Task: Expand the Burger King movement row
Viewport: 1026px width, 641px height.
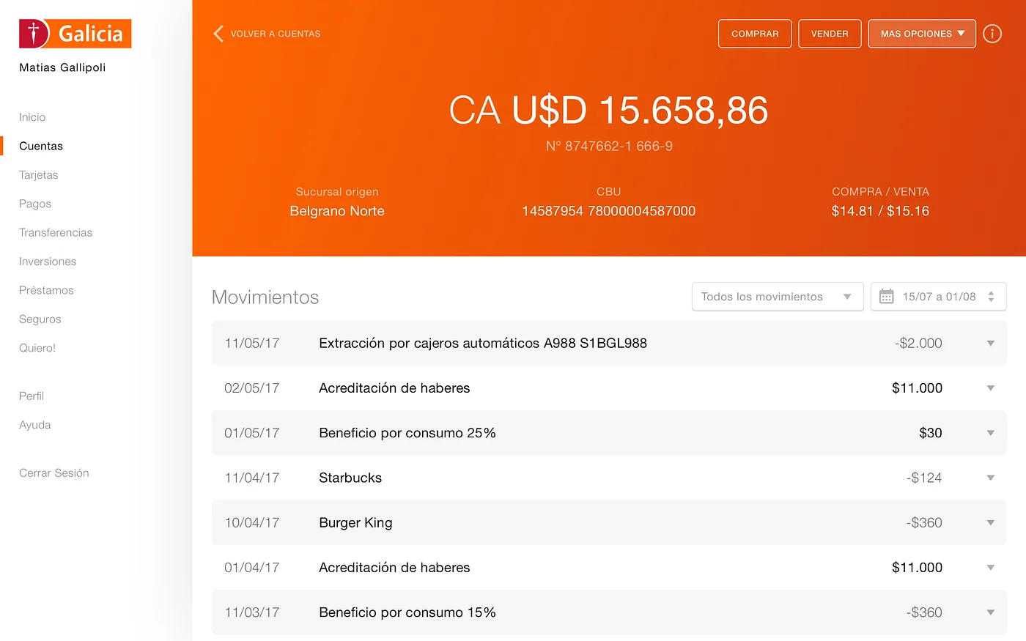Action: [990, 523]
